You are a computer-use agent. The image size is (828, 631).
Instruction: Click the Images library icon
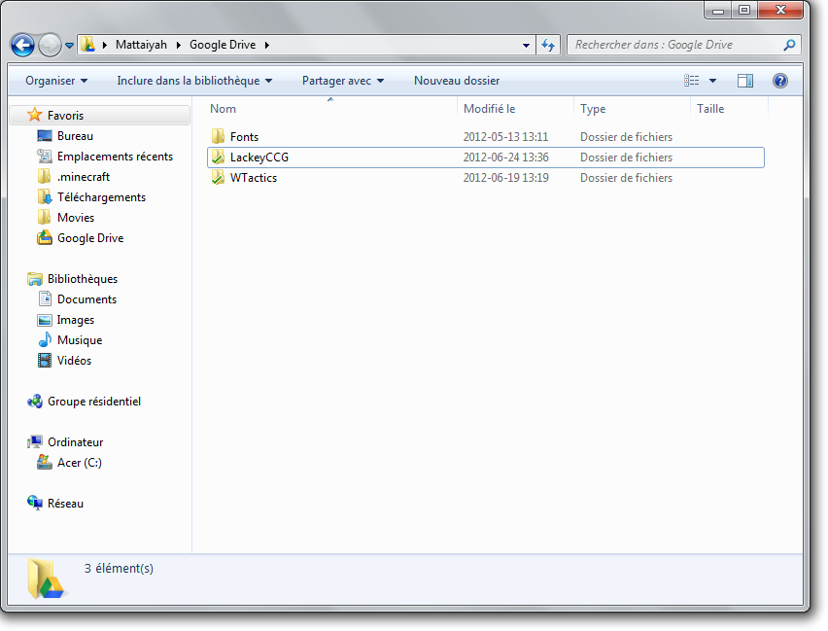[x=45, y=320]
